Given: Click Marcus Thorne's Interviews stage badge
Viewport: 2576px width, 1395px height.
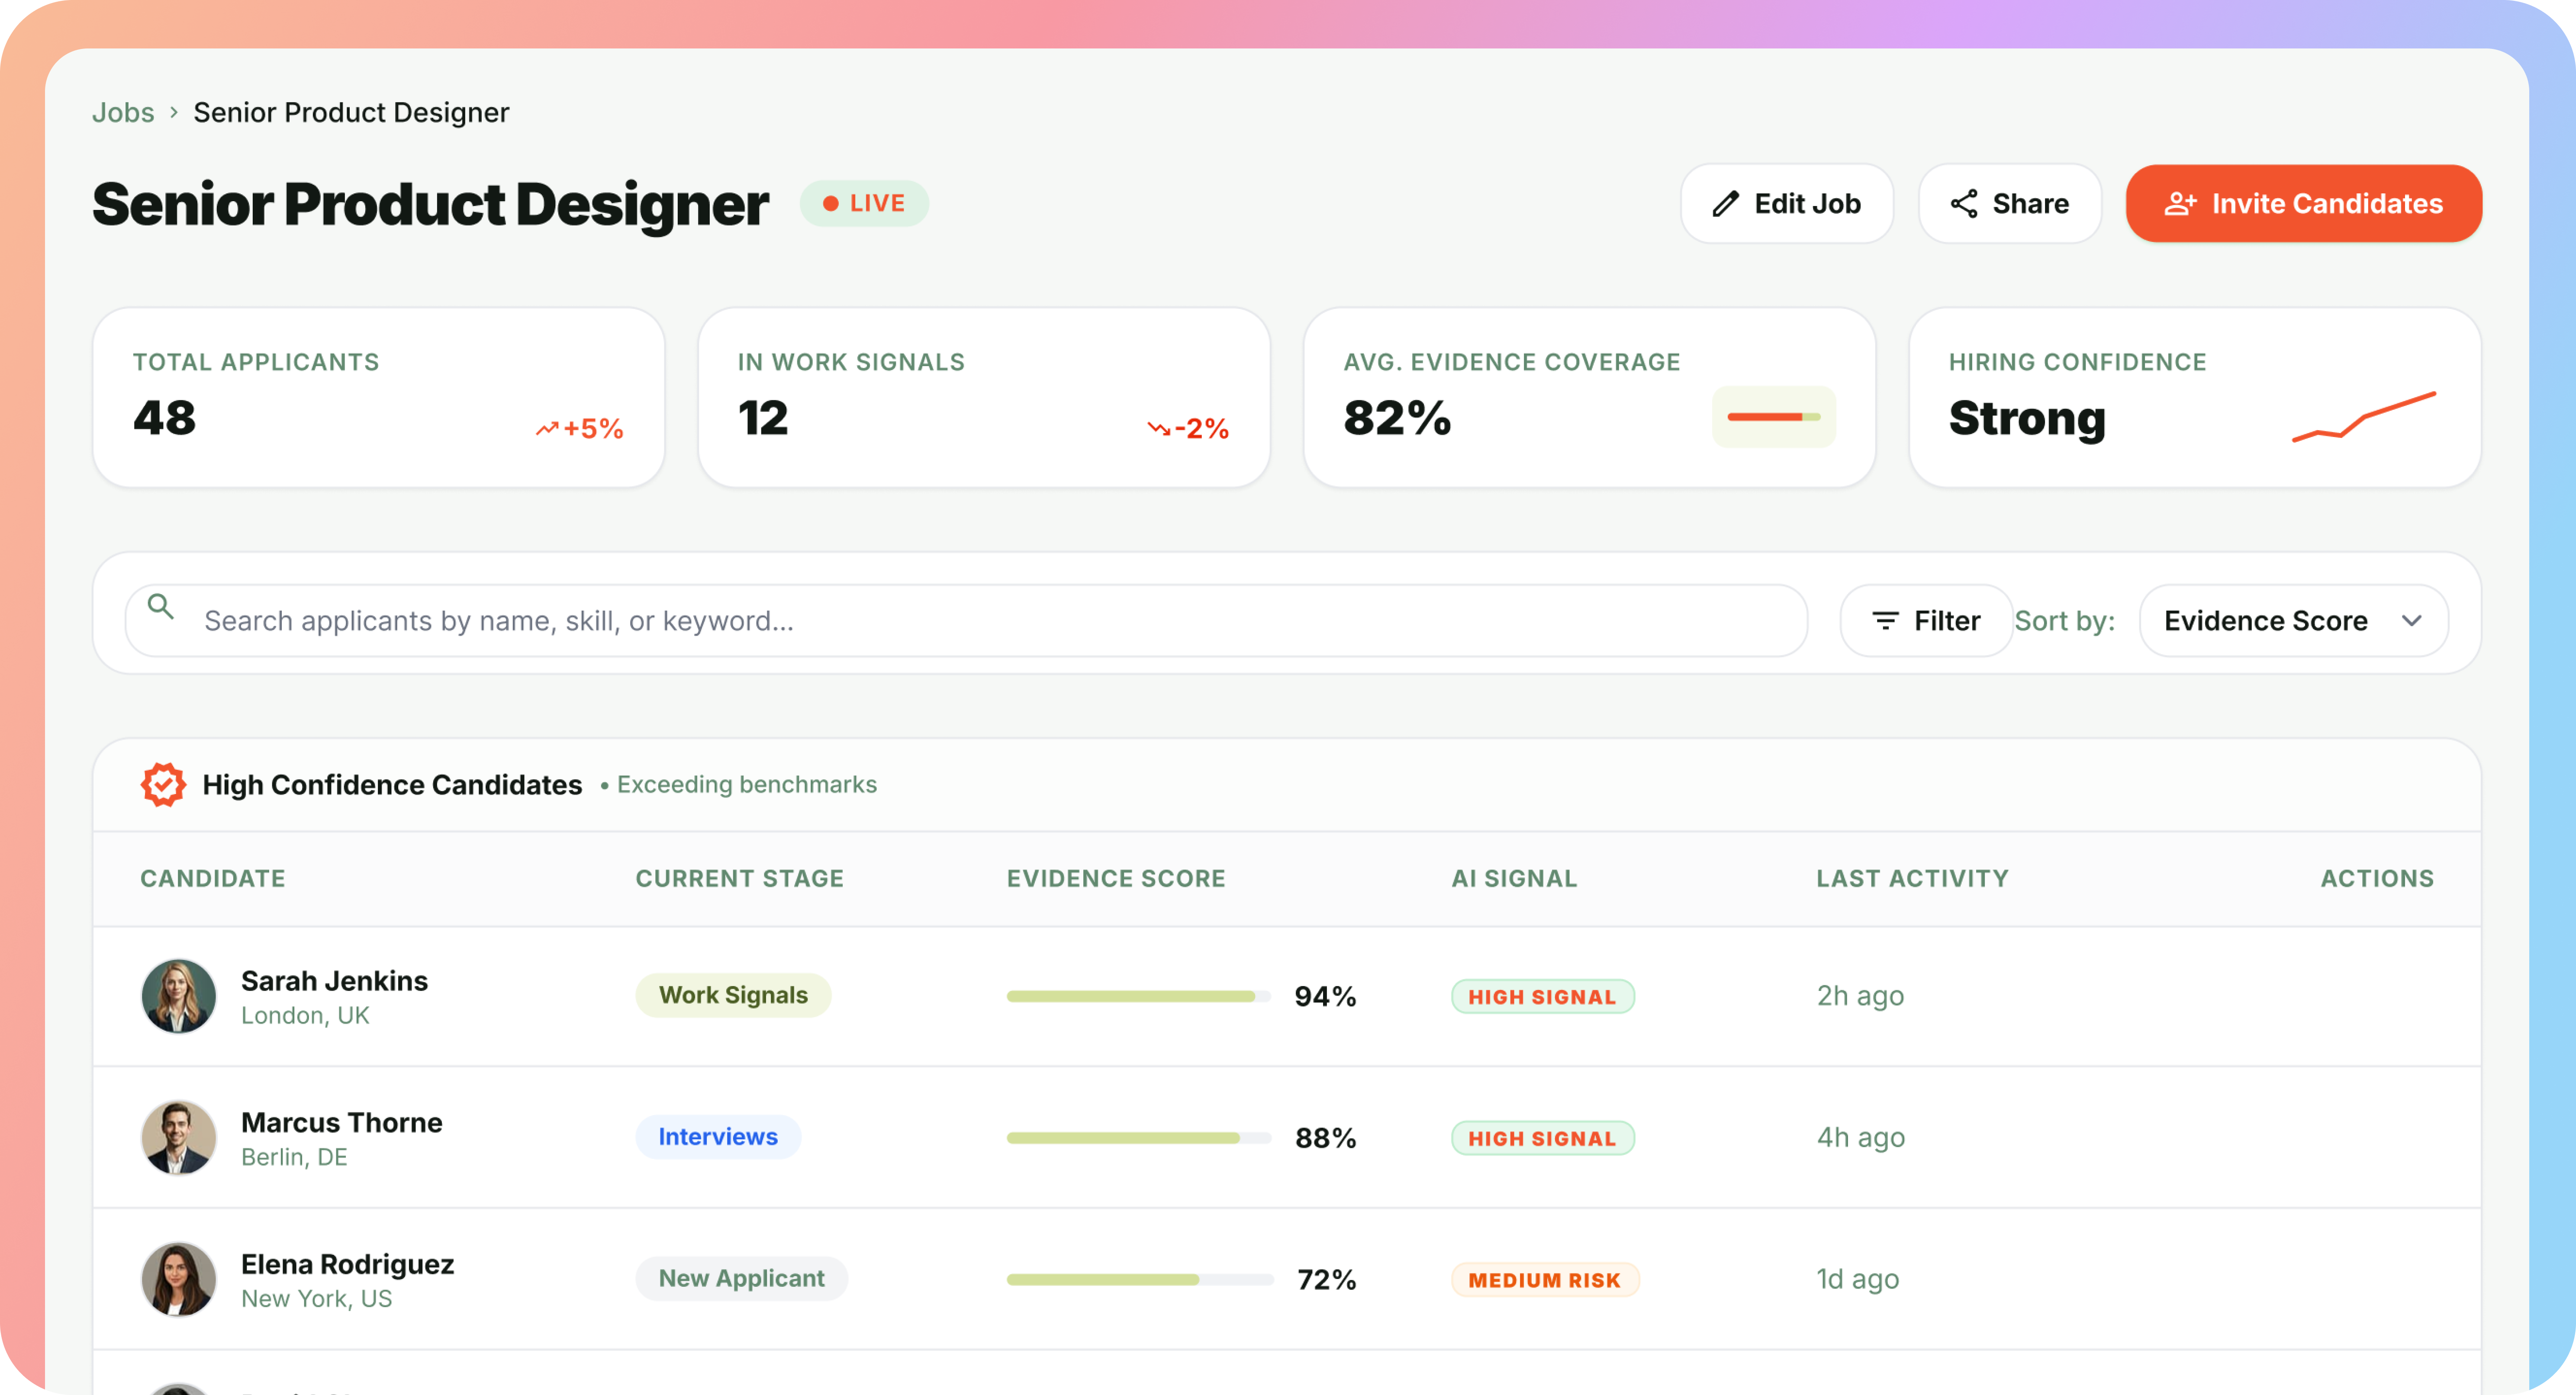Looking at the screenshot, I should [717, 1137].
